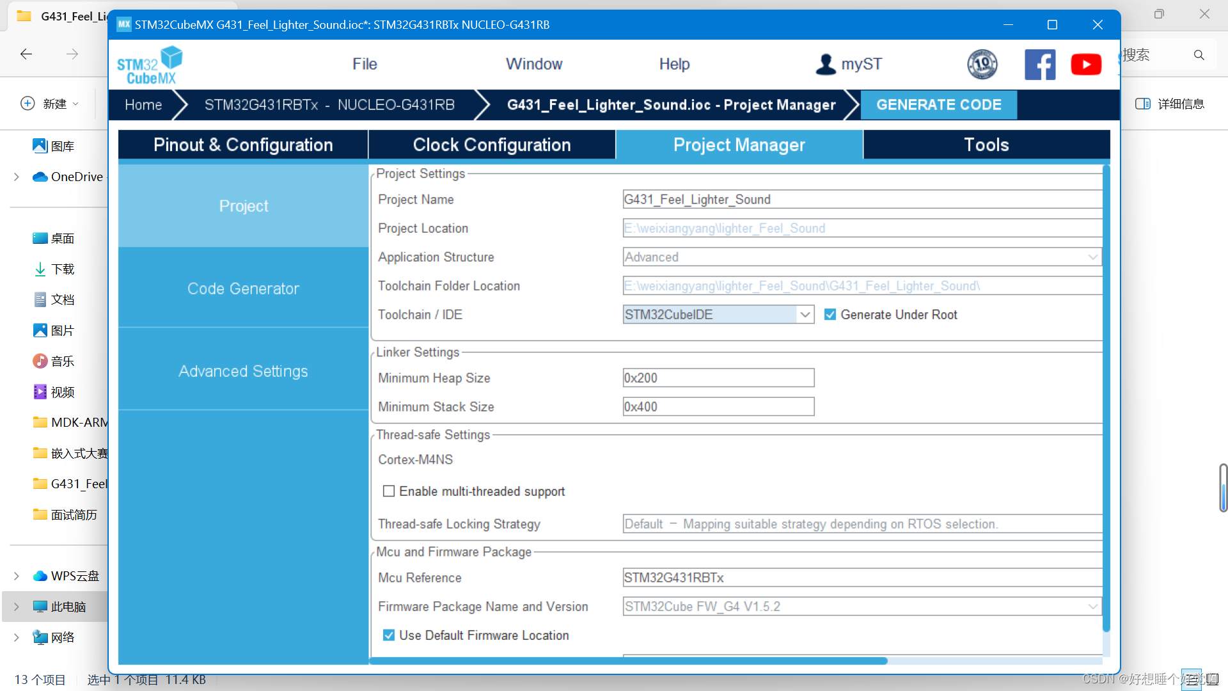The height and width of the screenshot is (691, 1228).
Task: Open the myST user account icon
Action: coord(826,64)
